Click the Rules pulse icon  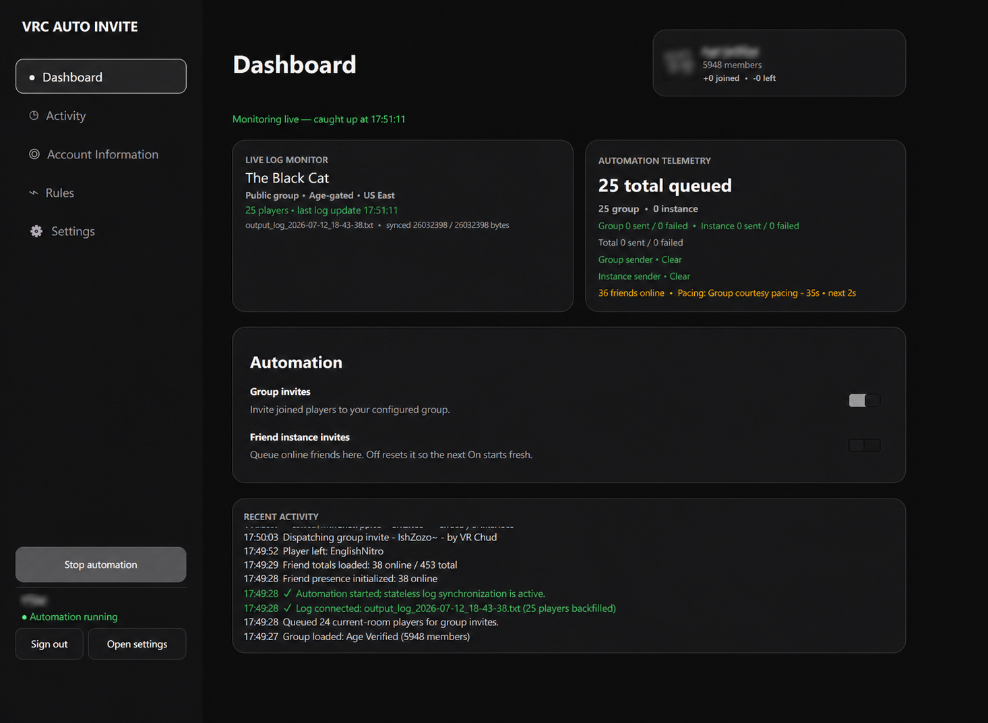[34, 193]
